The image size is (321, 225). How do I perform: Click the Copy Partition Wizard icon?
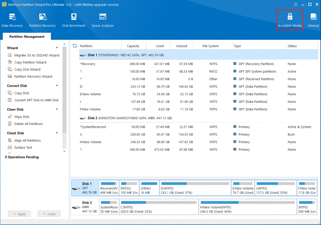pos(10,62)
